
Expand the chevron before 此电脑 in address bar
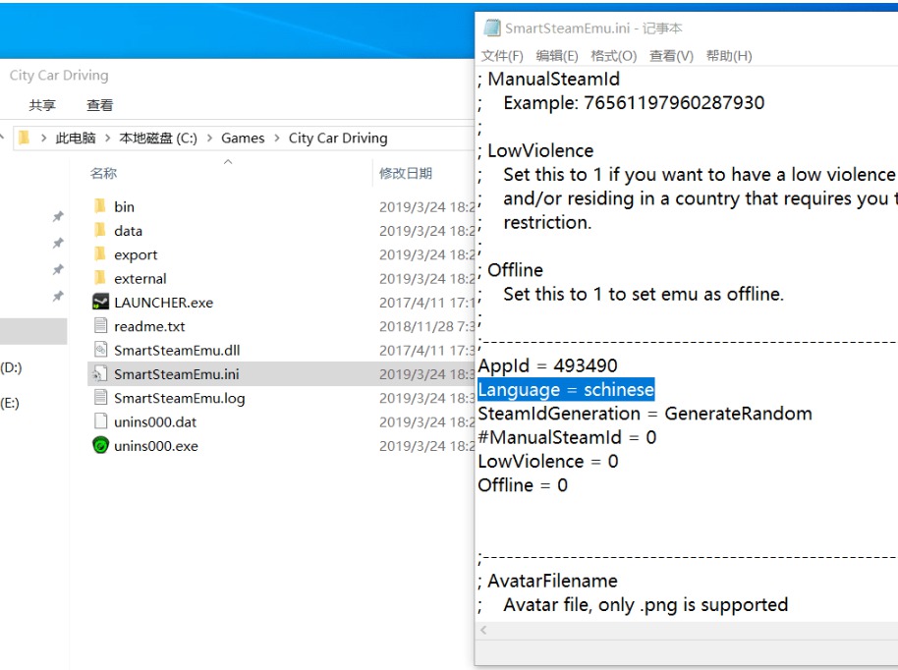(x=43, y=138)
